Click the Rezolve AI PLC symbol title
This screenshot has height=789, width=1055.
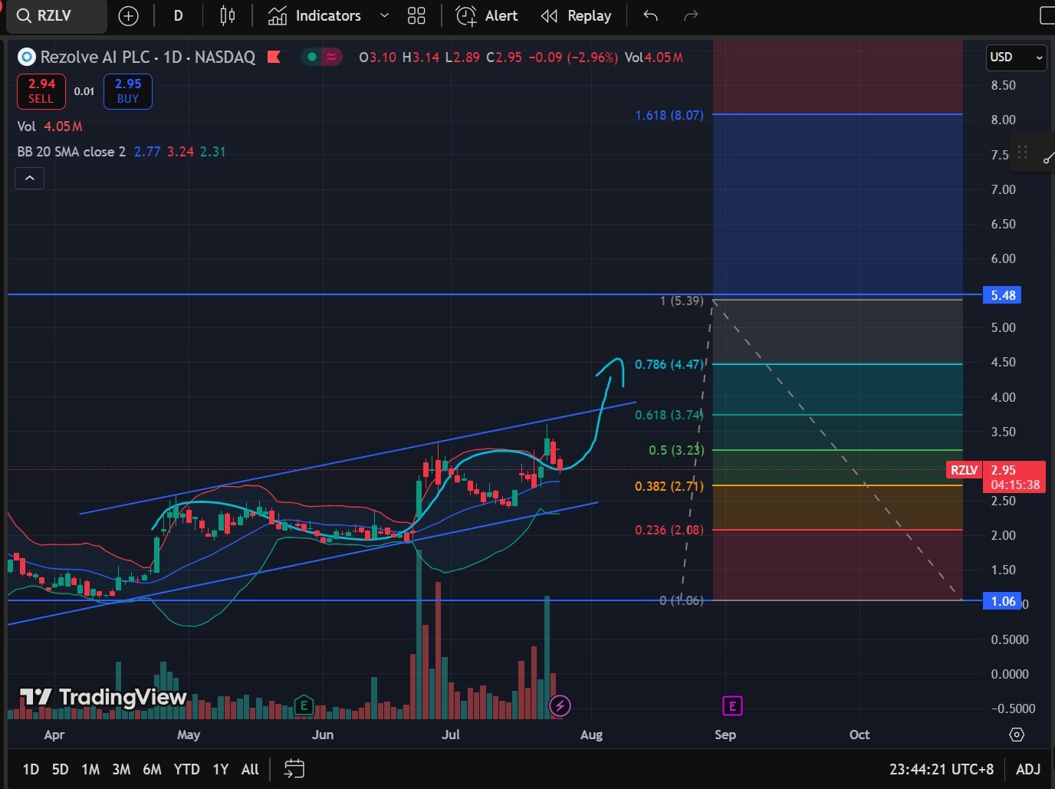[x=147, y=57]
